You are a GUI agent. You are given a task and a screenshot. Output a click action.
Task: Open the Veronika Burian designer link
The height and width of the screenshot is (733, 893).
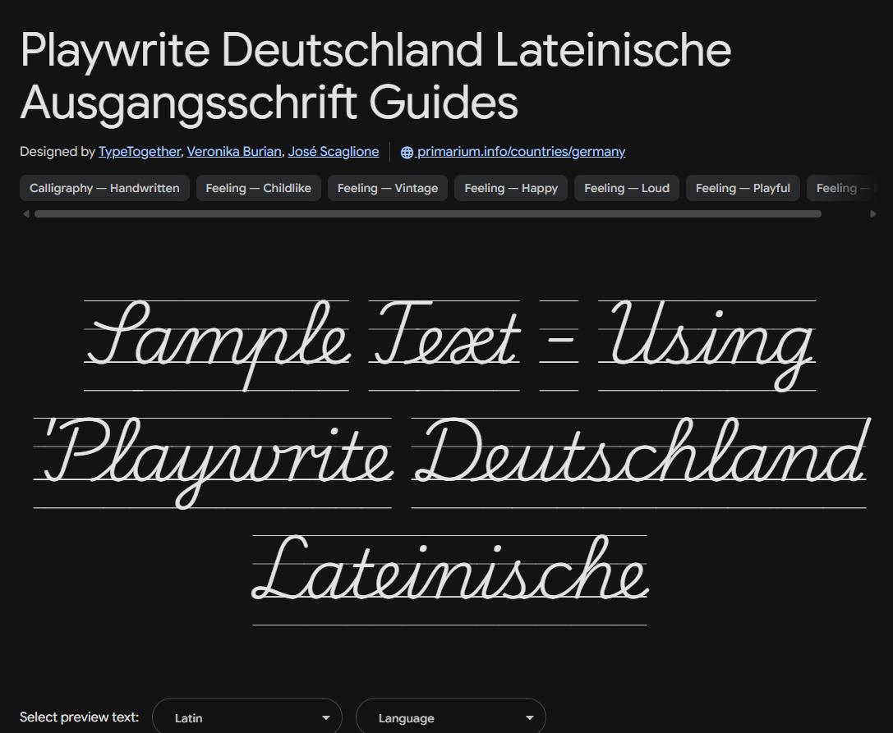pos(234,151)
